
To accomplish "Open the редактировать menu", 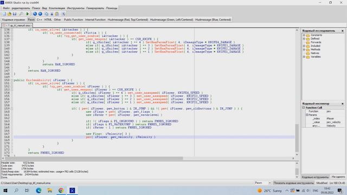I will pos(21,8).
